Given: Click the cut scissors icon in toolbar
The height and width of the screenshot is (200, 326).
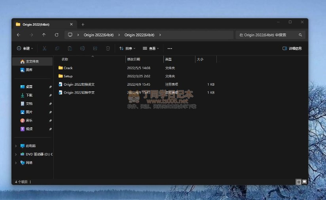Looking at the screenshot, I should point(44,49).
